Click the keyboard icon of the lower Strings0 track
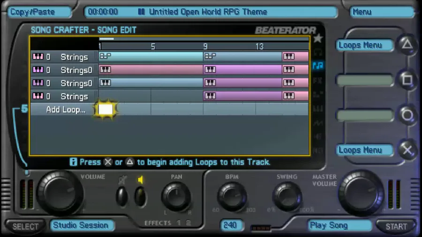422x237 pixels. [38, 83]
